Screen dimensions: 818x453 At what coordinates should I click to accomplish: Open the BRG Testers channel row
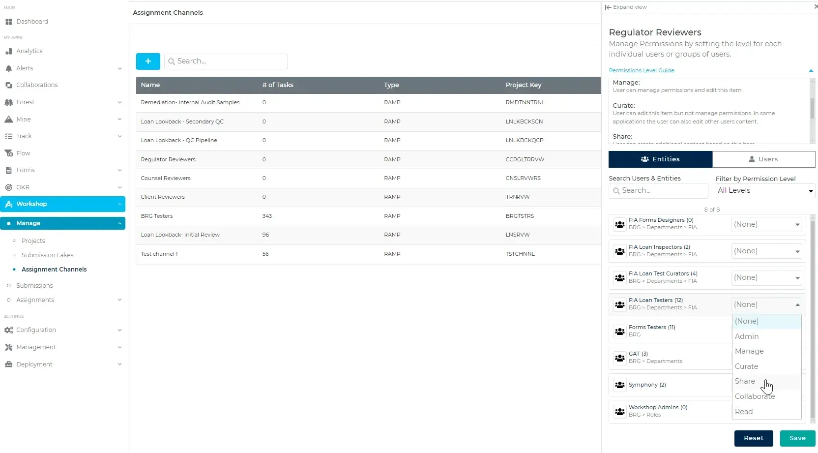pyautogui.click(x=369, y=216)
